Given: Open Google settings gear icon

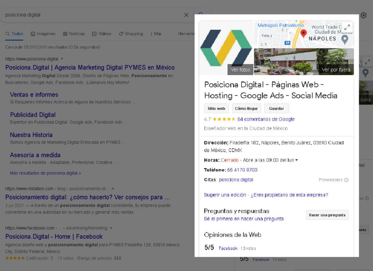Looking at the screenshot, I should click(x=364, y=15).
